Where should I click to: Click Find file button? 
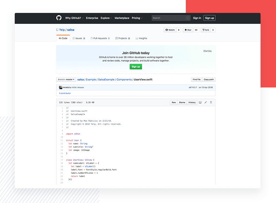pyautogui.click(x=197, y=79)
